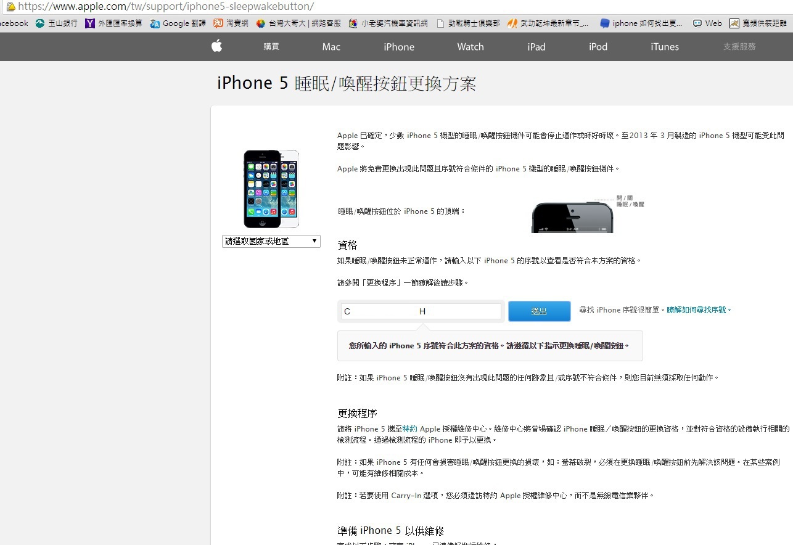Viewport: 793px width, 545px height.
Task: Go to the iPhone section
Action: click(x=399, y=47)
